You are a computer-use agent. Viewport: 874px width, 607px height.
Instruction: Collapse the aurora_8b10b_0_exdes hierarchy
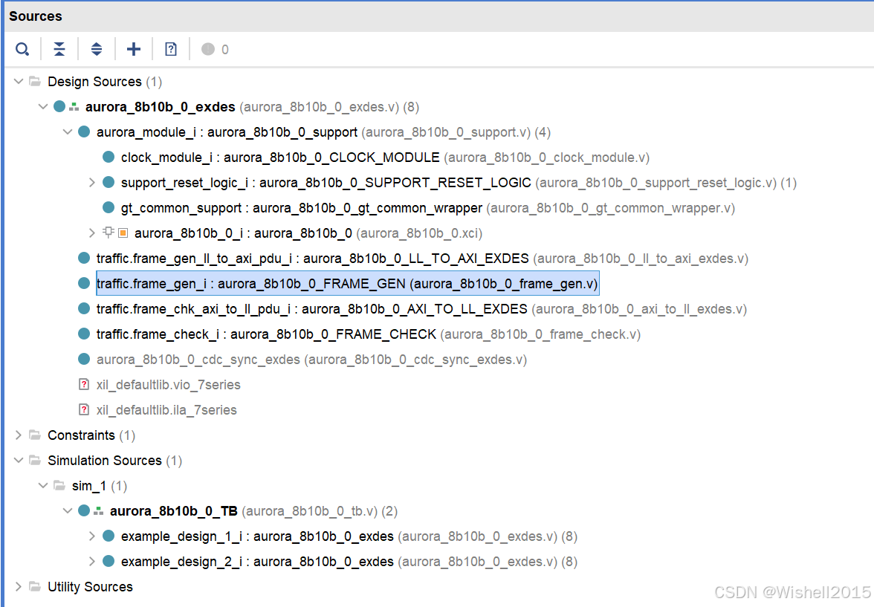pyautogui.click(x=43, y=106)
